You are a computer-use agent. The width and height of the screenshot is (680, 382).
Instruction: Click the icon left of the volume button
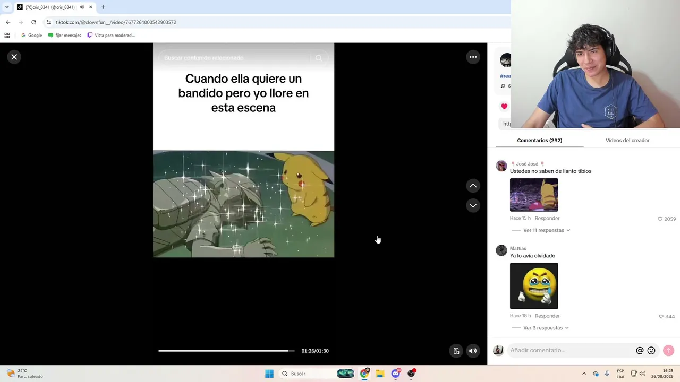point(456,351)
